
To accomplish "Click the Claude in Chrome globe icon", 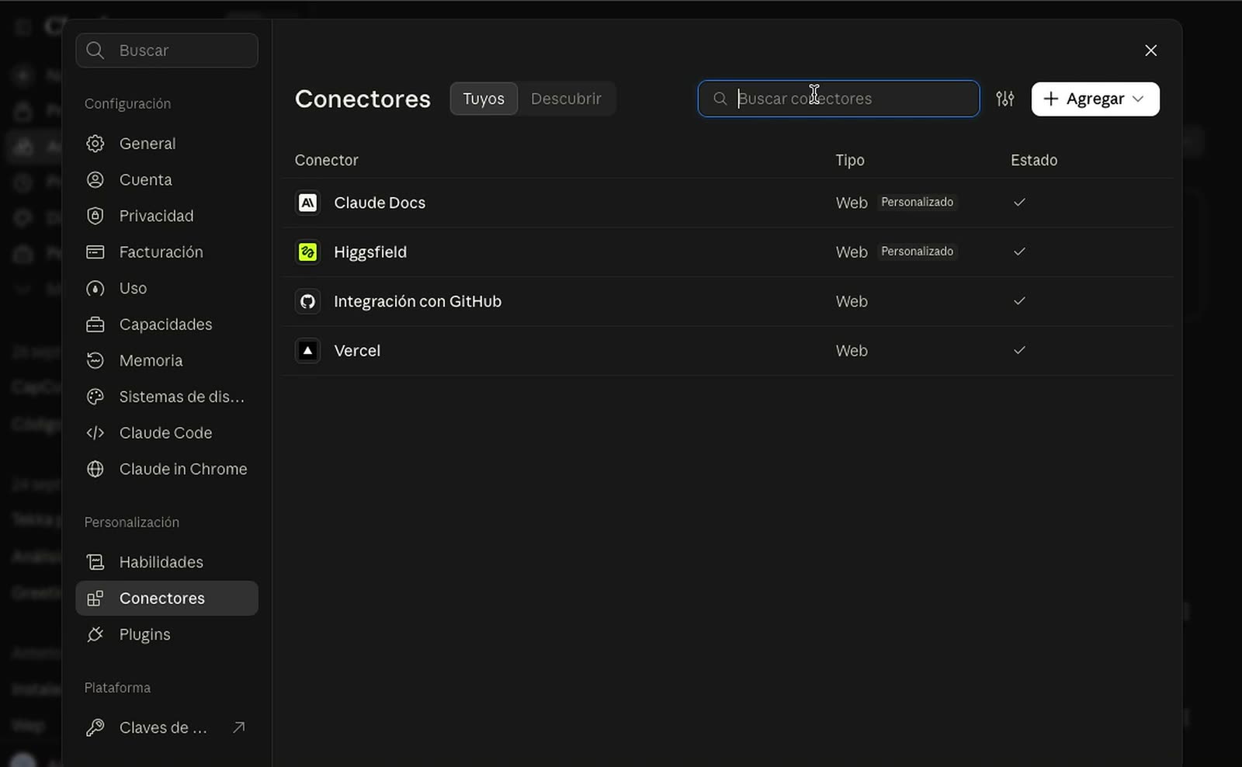I will pos(95,469).
